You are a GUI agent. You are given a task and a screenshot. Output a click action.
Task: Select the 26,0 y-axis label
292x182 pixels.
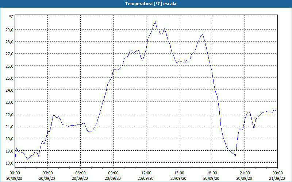(x=10, y=66)
